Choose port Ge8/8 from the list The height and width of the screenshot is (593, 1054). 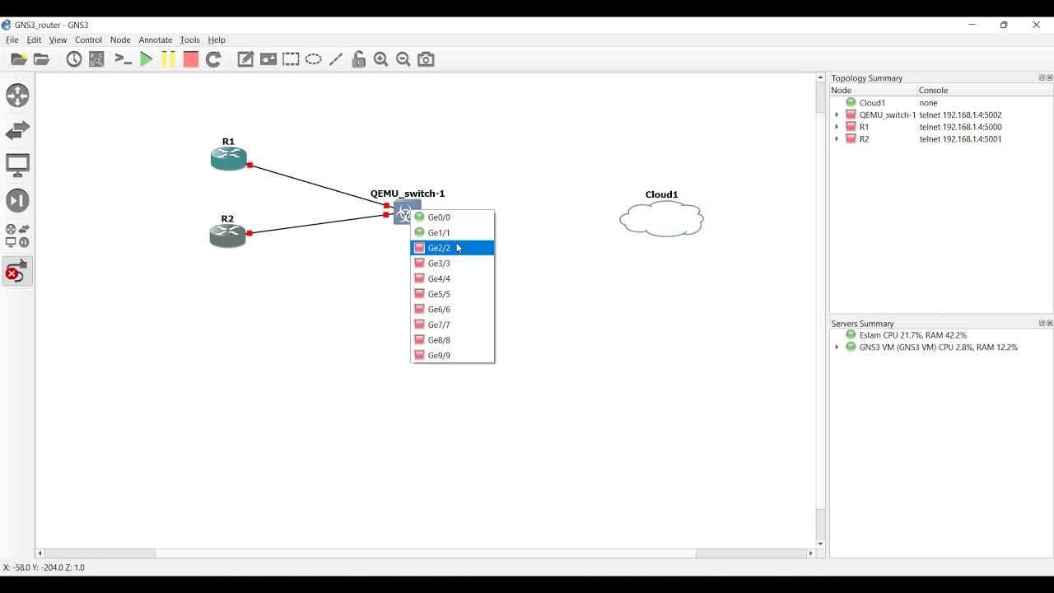(453, 340)
